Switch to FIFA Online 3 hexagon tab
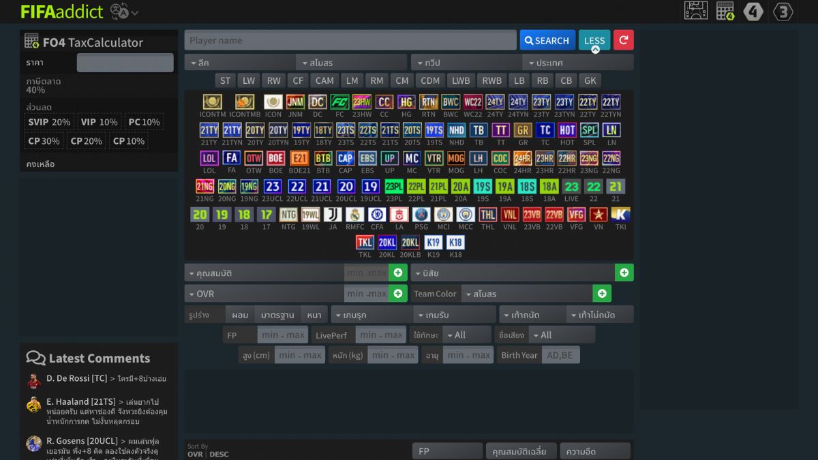 783,11
